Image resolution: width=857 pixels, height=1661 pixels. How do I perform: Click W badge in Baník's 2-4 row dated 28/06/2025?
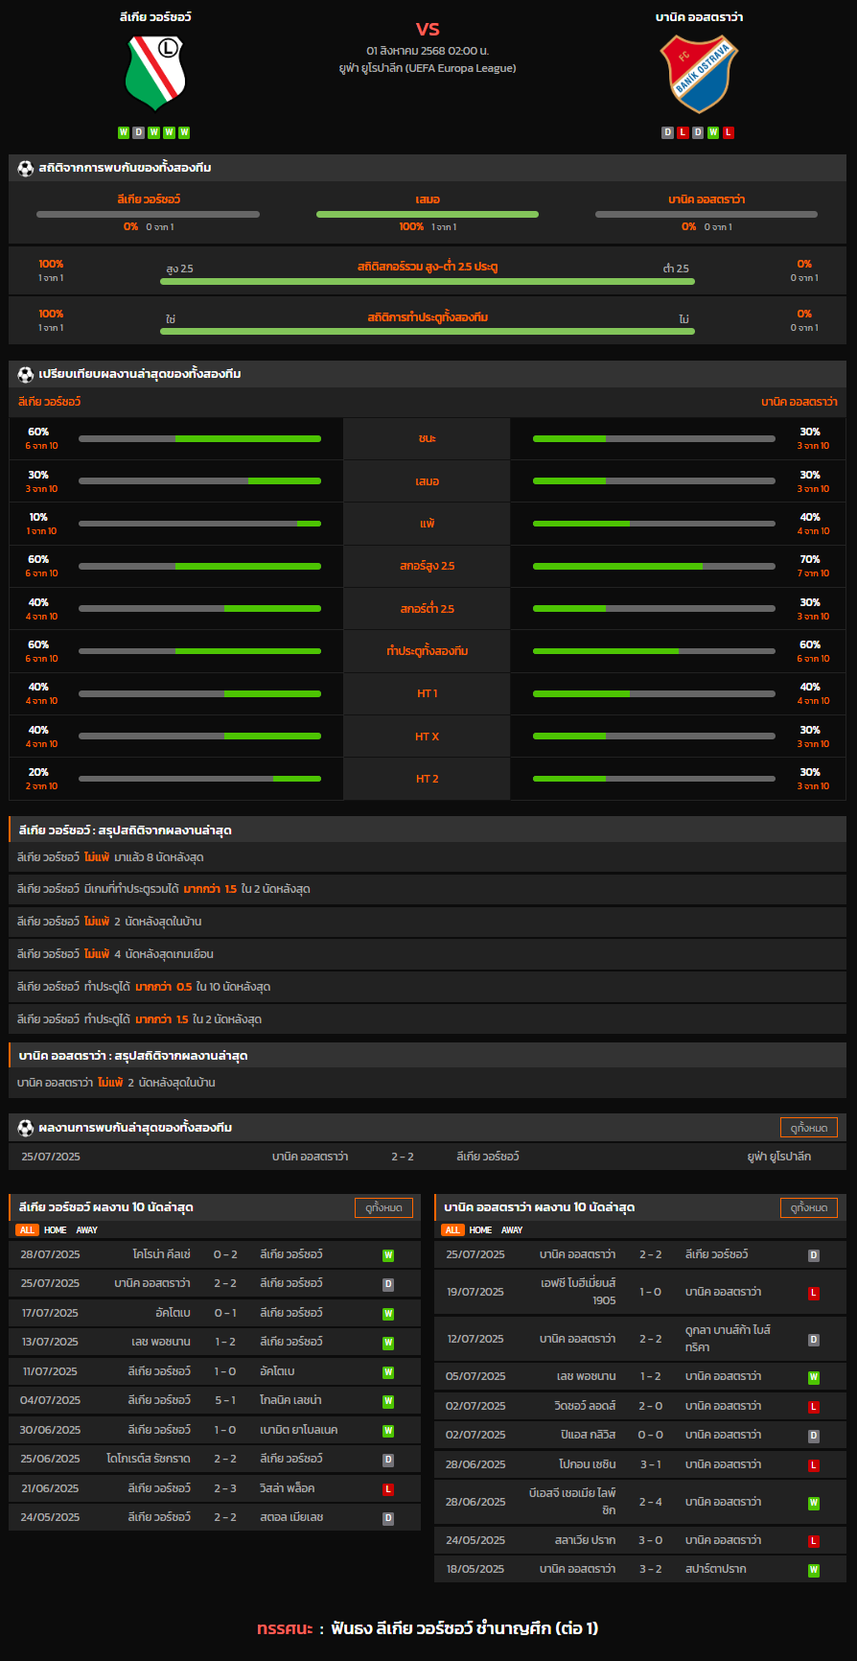[814, 1503]
